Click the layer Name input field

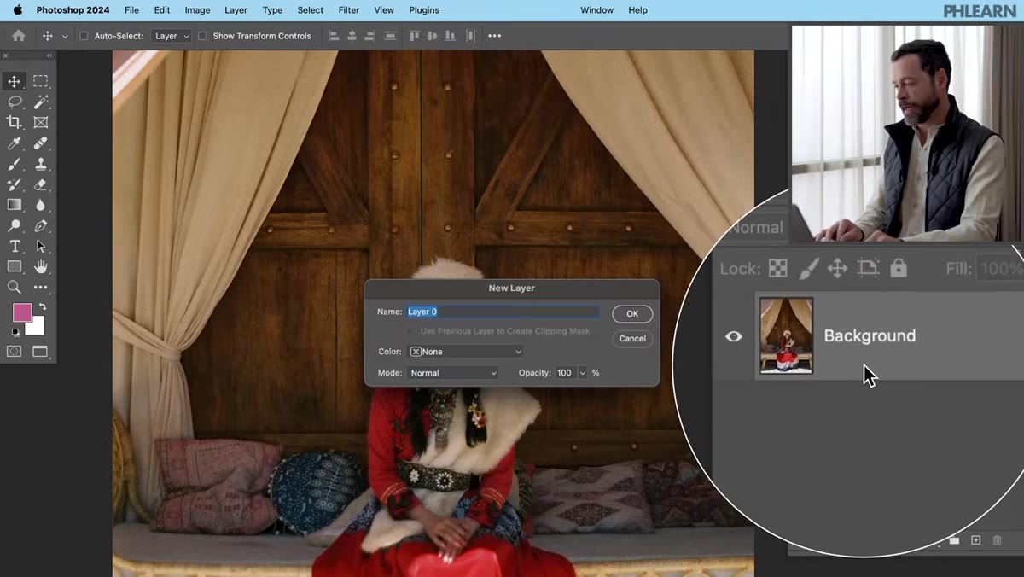click(503, 312)
